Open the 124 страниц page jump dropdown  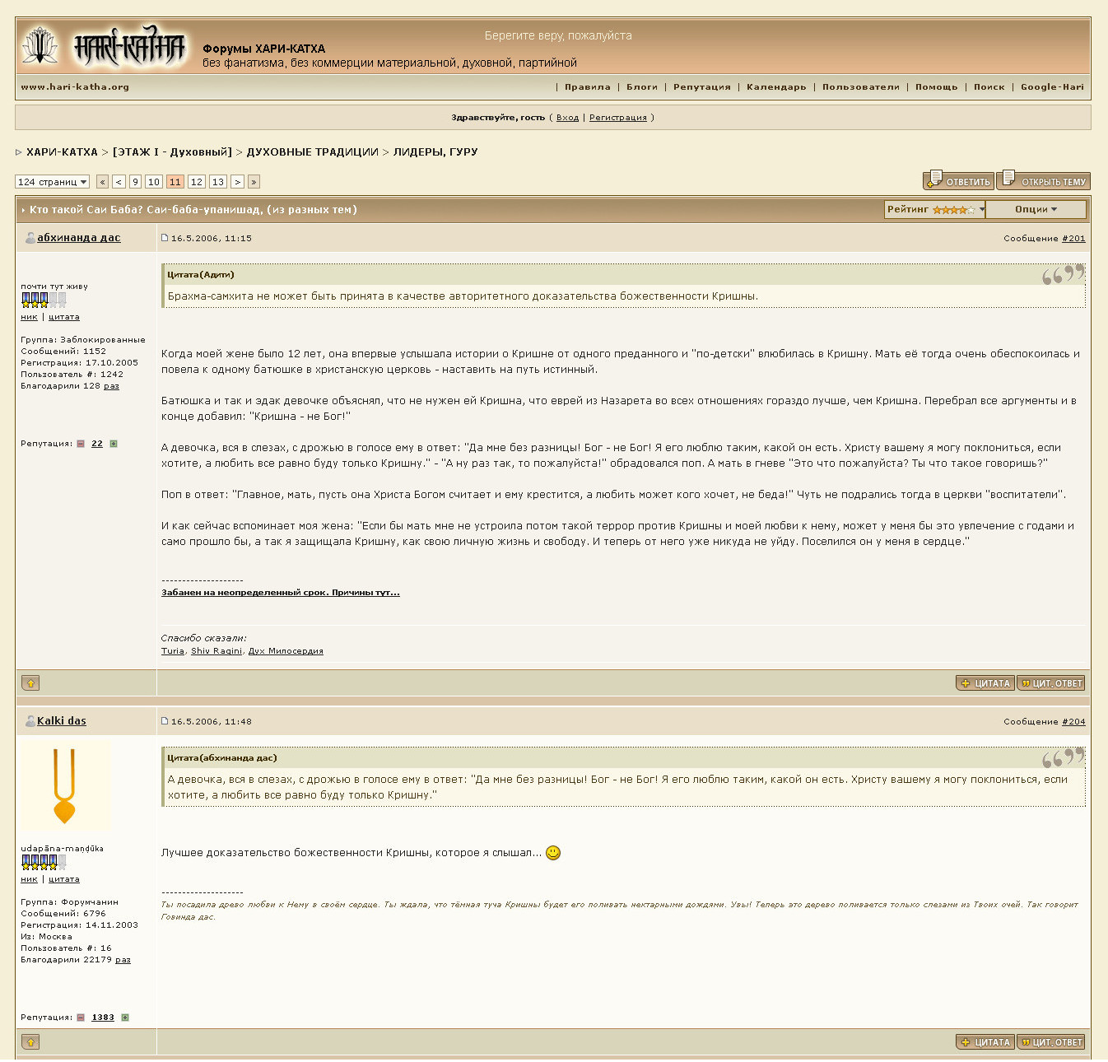click(x=52, y=182)
